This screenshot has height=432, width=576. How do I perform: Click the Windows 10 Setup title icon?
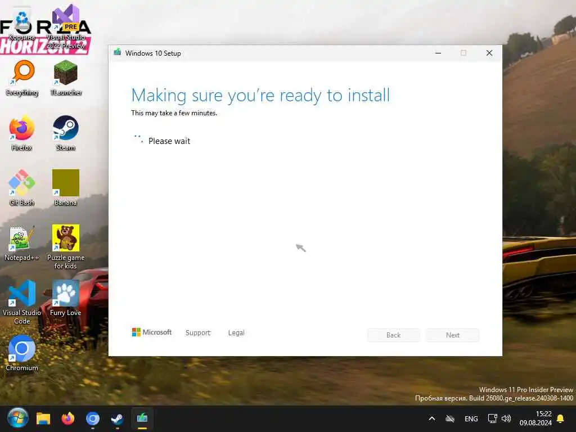pyautogui.click(x=118, y=52)
